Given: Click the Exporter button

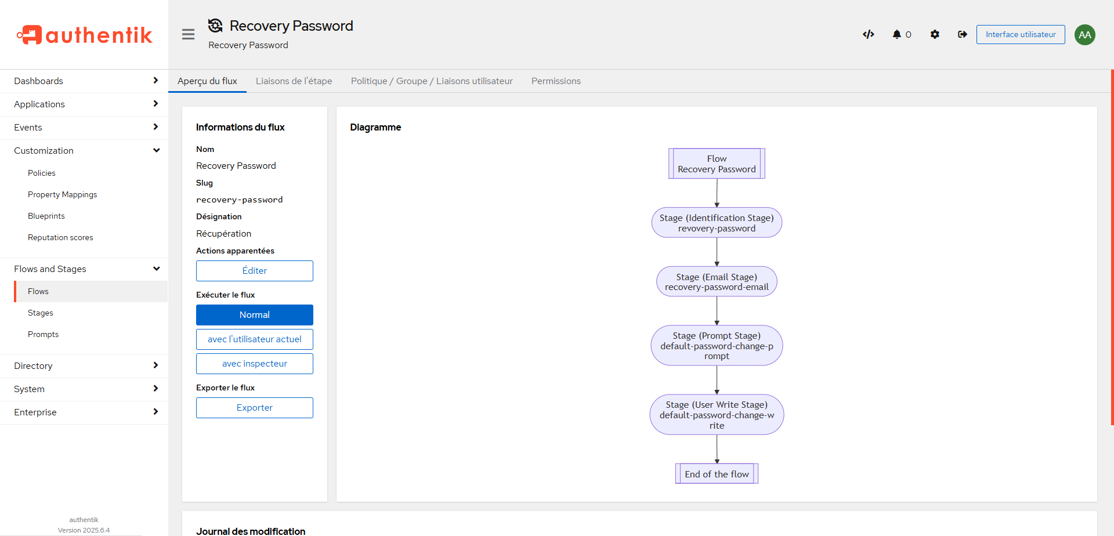Looking at the screenshot, I should point(254,408).
